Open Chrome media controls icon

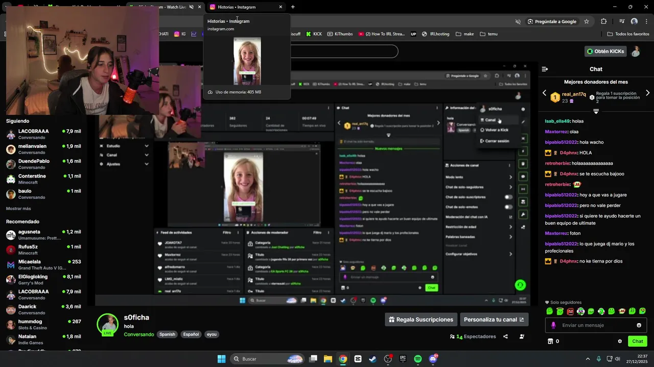click(x=622, y=21)
